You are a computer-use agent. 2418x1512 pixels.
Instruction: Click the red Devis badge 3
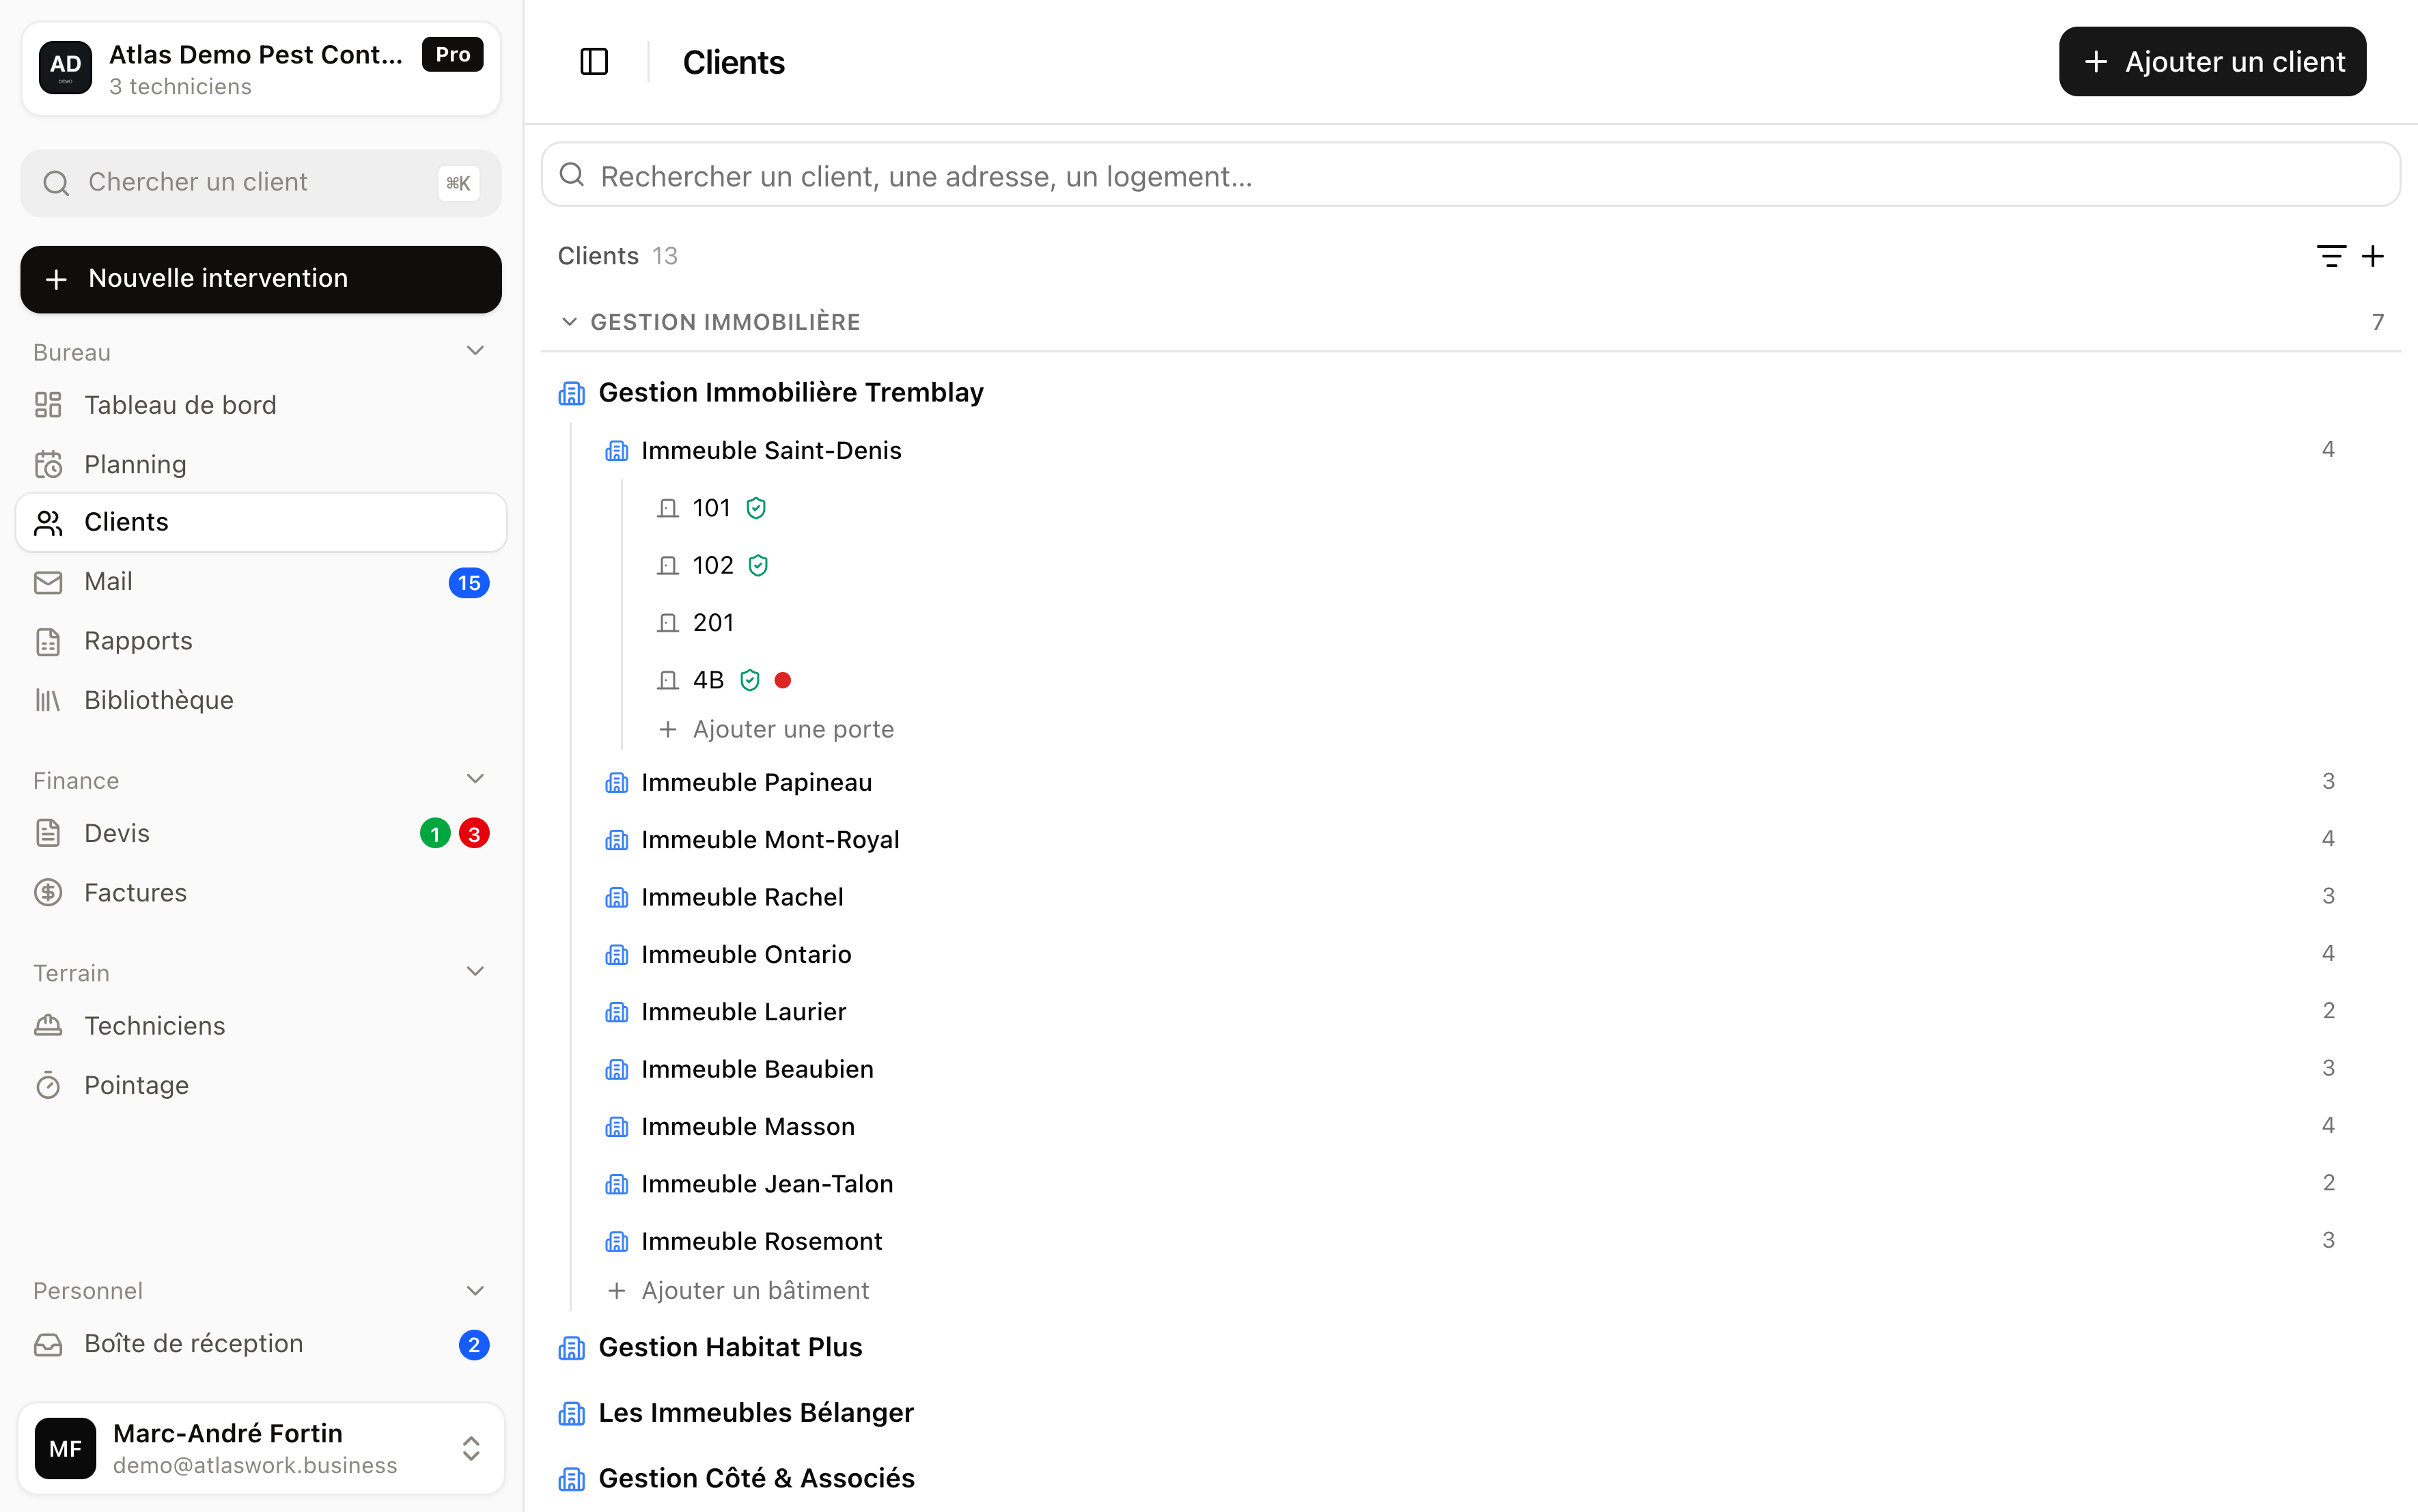[x=474, y=833]
